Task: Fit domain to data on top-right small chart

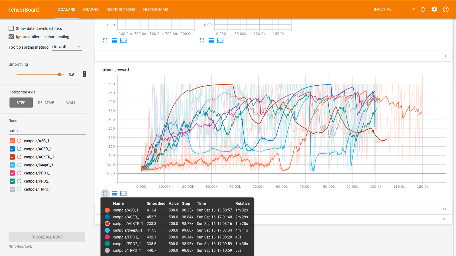Action: point(220,40)
